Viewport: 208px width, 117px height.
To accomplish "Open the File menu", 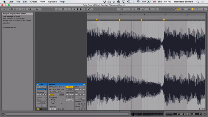I will (18, 2).
